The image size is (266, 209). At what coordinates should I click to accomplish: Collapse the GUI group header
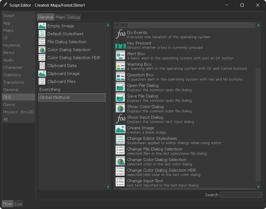(x=117, y=25)
